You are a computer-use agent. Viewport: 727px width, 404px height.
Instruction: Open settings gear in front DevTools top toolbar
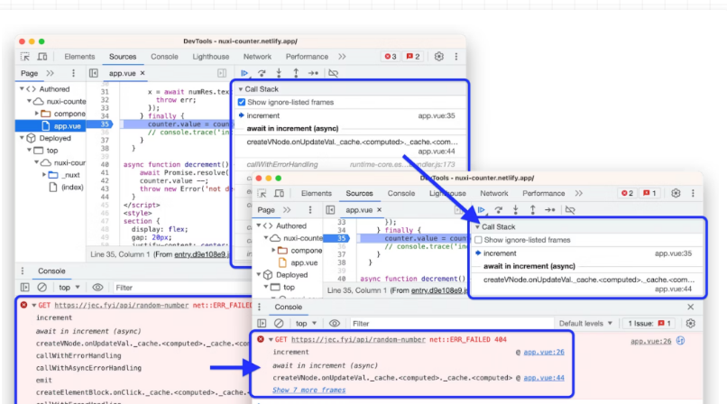(x=676, y=193)
